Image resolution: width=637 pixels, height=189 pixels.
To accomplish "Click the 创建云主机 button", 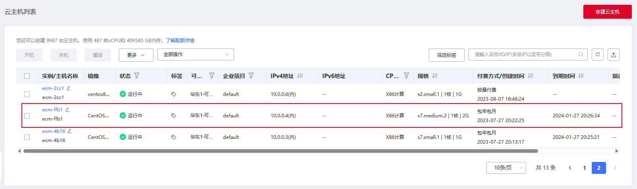I will pos(607,12).
